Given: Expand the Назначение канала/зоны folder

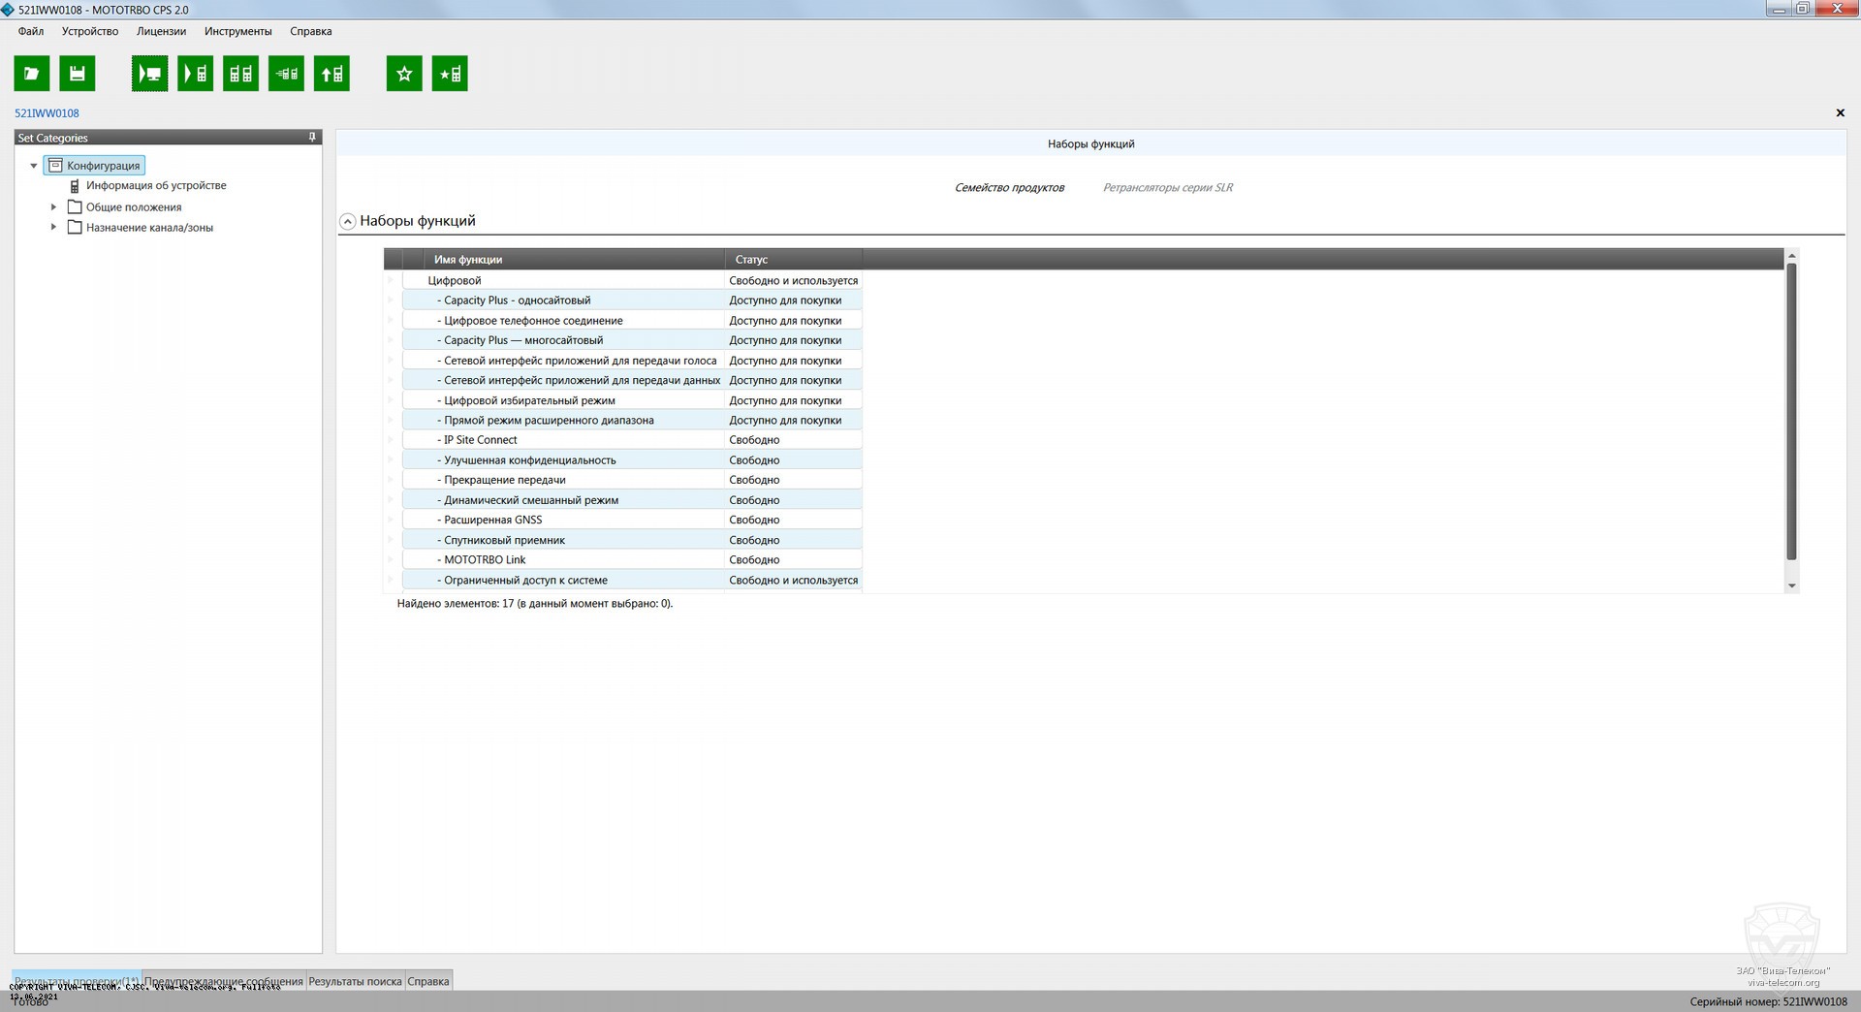Looking at the screenshot, I should pyautogui.click(x=53, y=227).
